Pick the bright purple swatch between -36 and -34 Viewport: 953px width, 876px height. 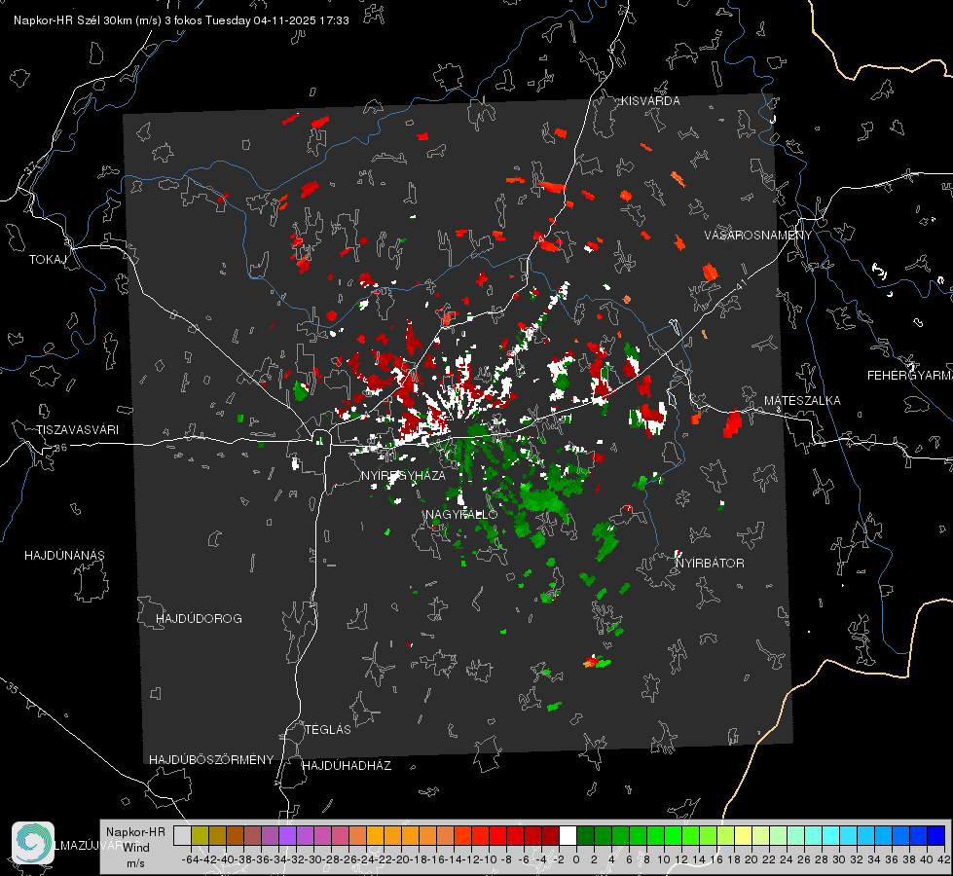point(287,835)
